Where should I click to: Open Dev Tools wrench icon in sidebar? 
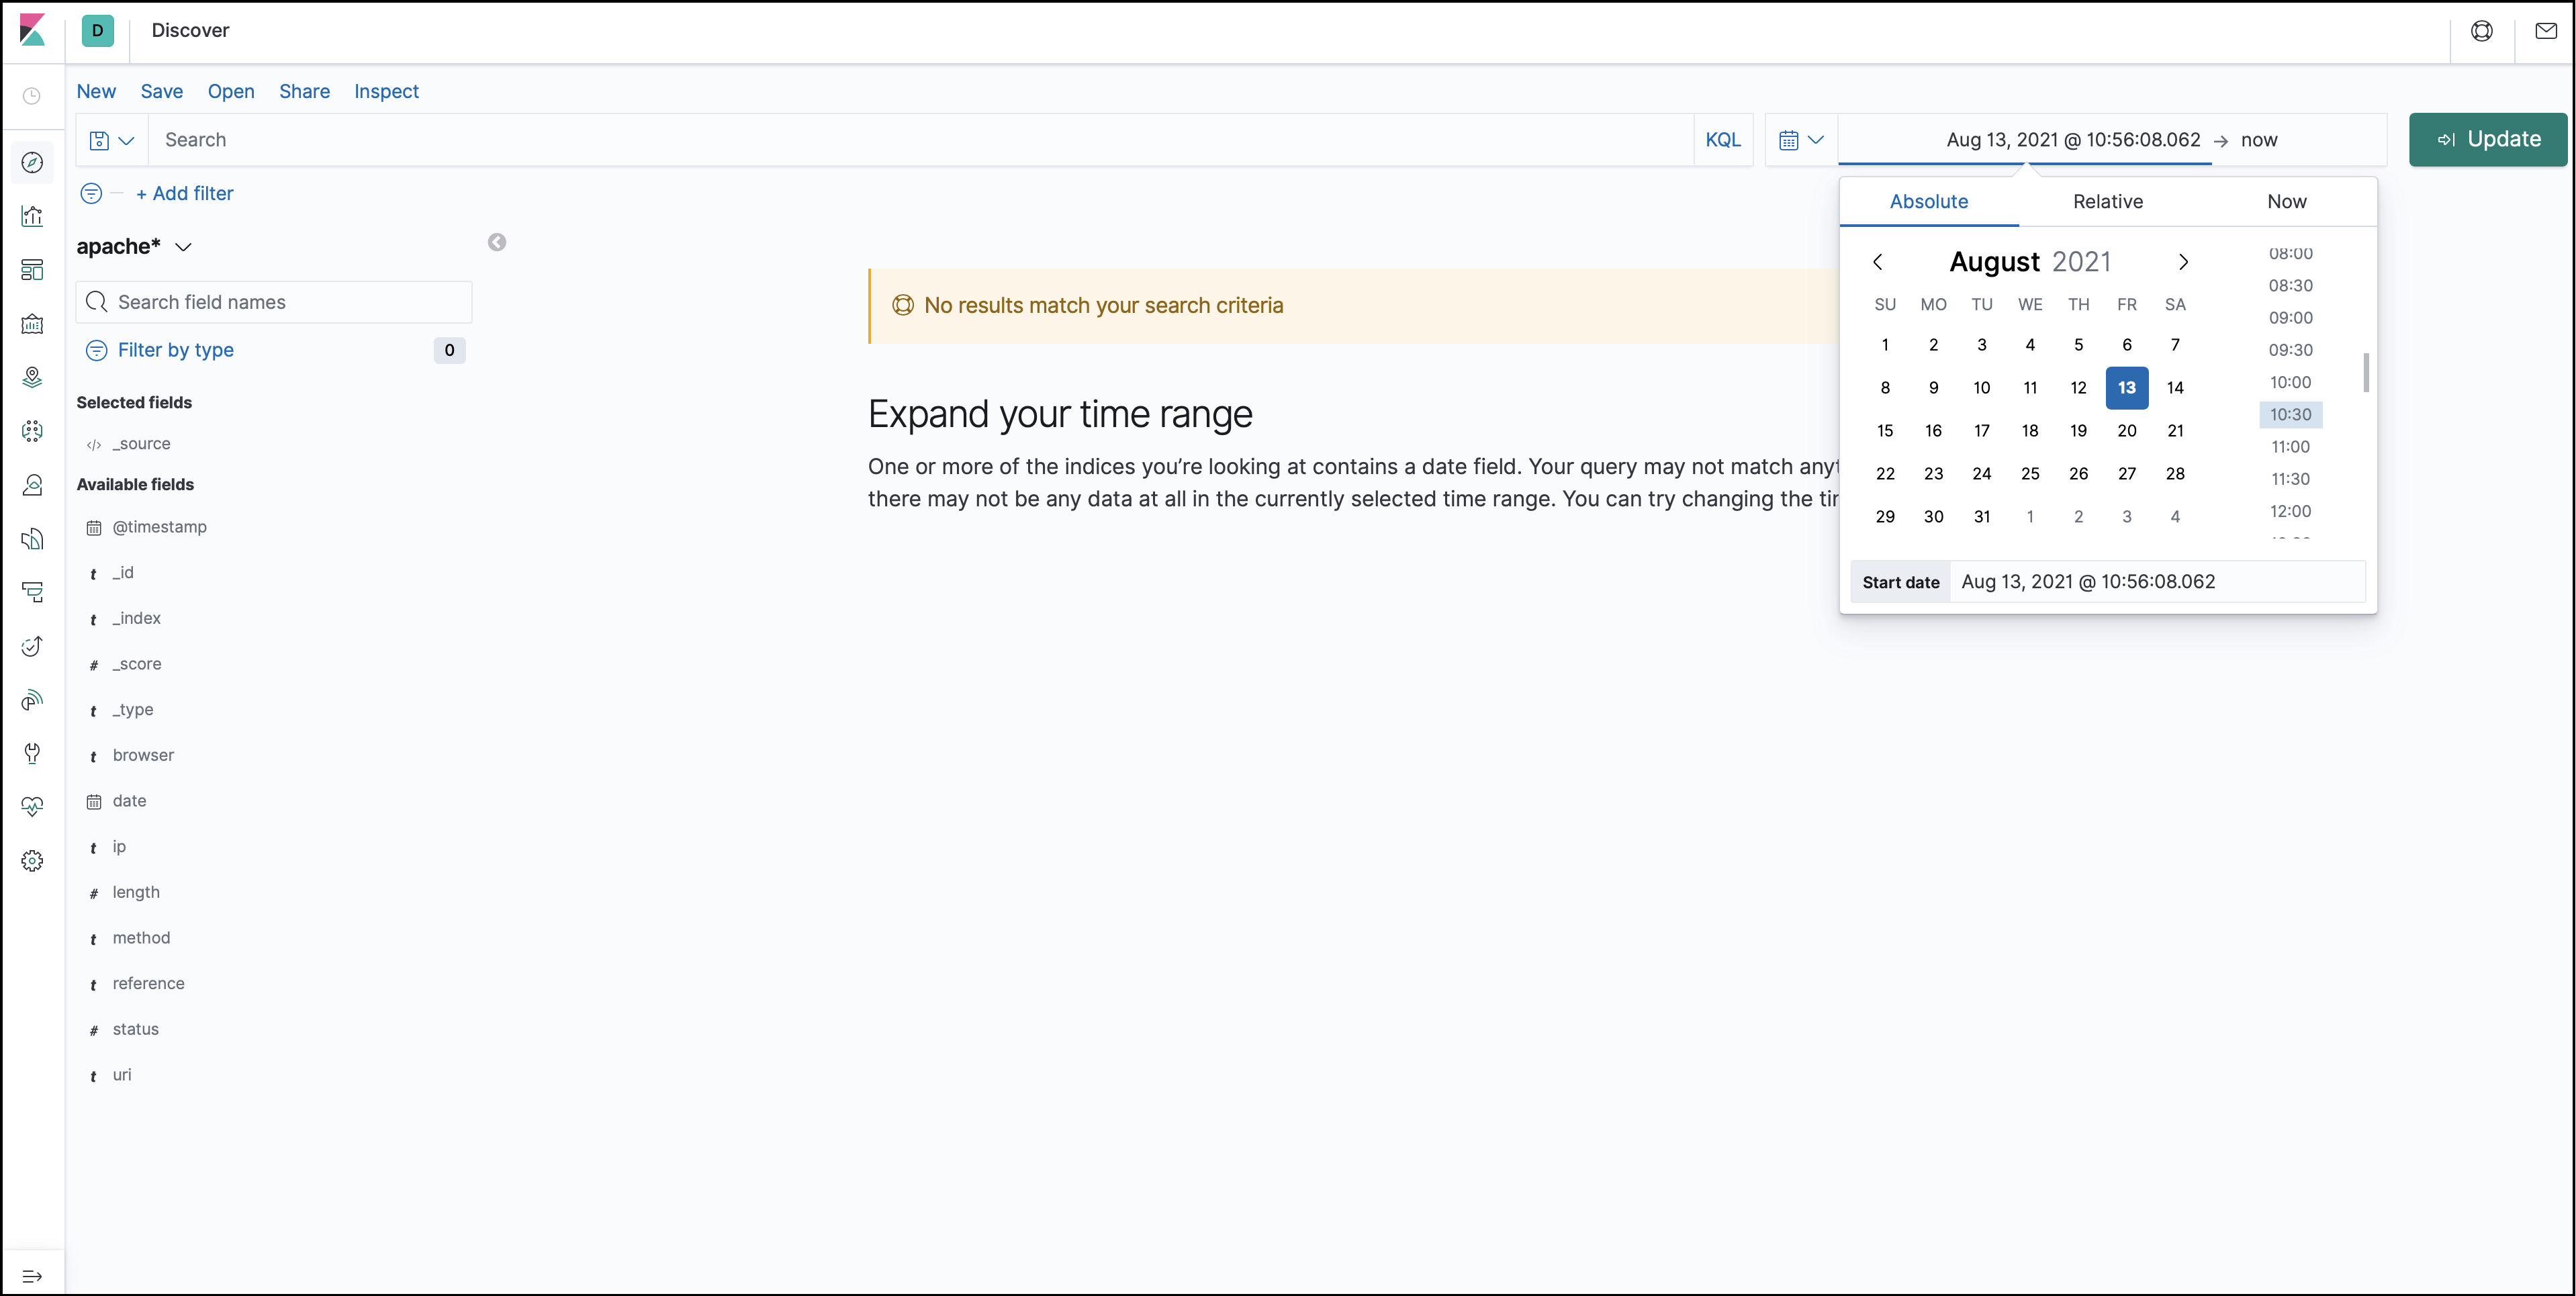[x=32, y=753]
